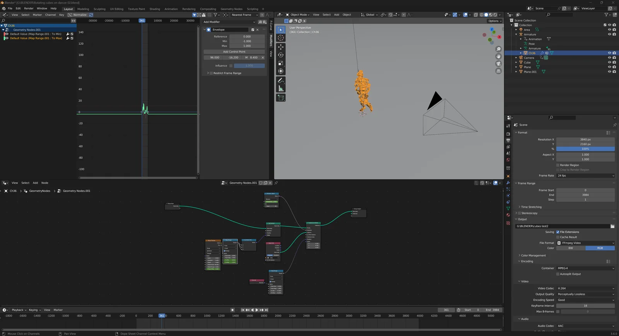Click the Add Cube tool icon
The height and width of the screenshot is (336, 619).
click(x=281, y=98)
